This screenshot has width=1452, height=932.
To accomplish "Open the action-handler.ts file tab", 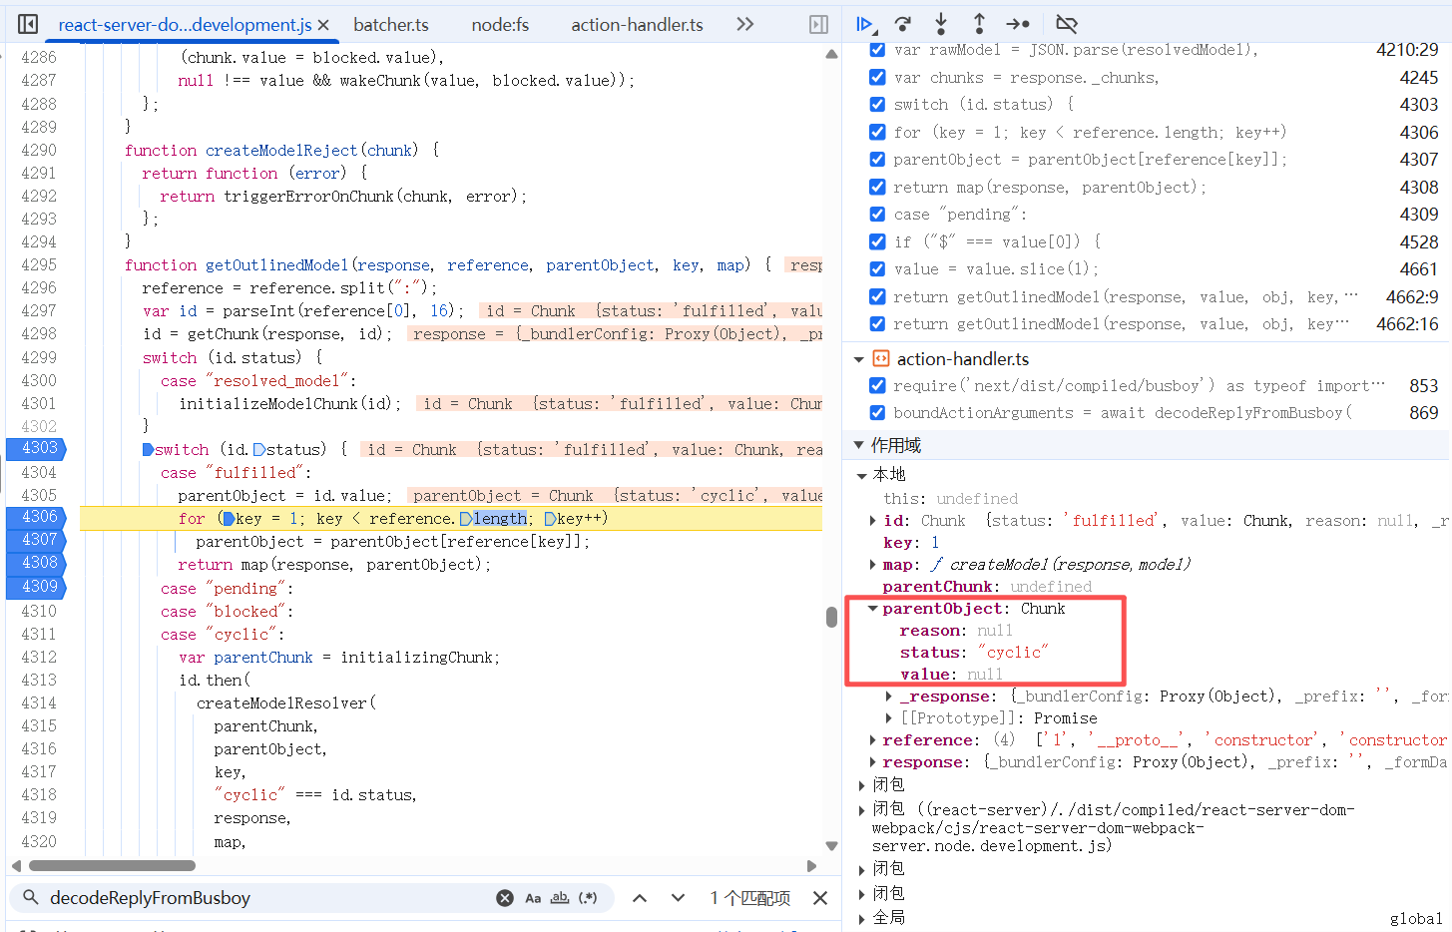I will click(637, 25).
